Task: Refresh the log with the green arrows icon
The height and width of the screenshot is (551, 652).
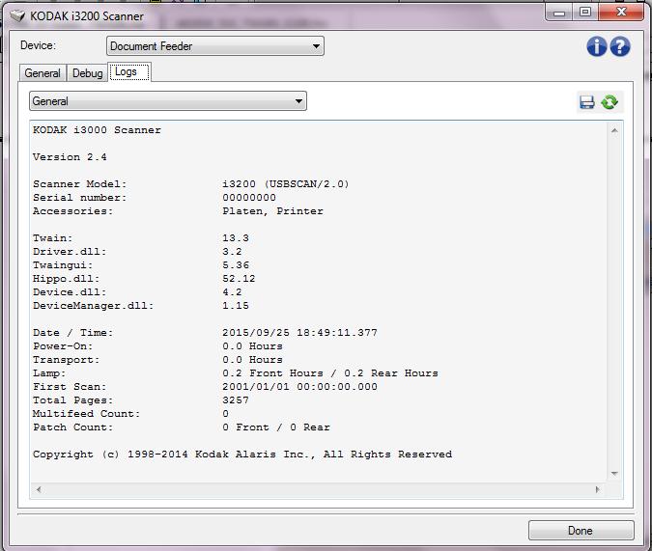Action: pos(609,102)
